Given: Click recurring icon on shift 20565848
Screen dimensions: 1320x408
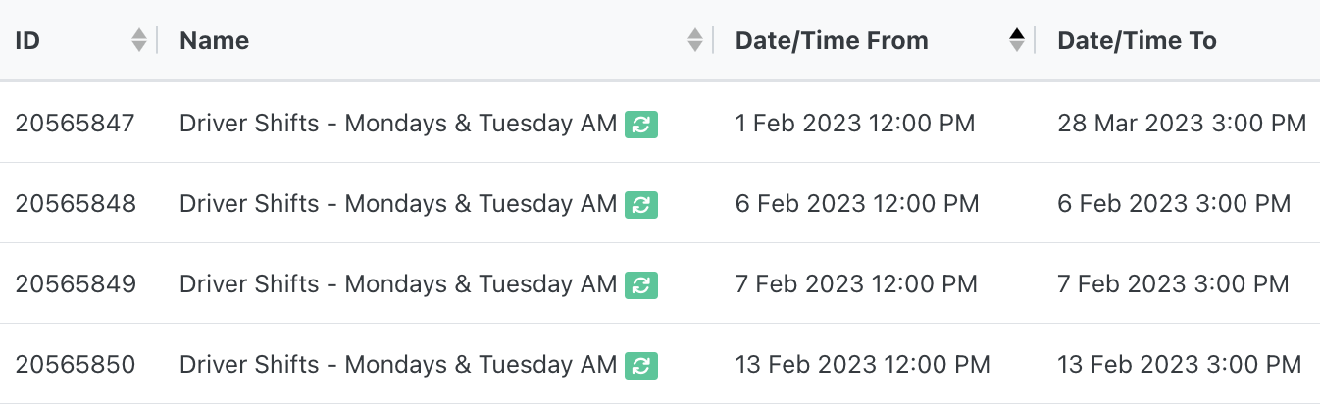Looking at the screenshot, I should [641, 204].
